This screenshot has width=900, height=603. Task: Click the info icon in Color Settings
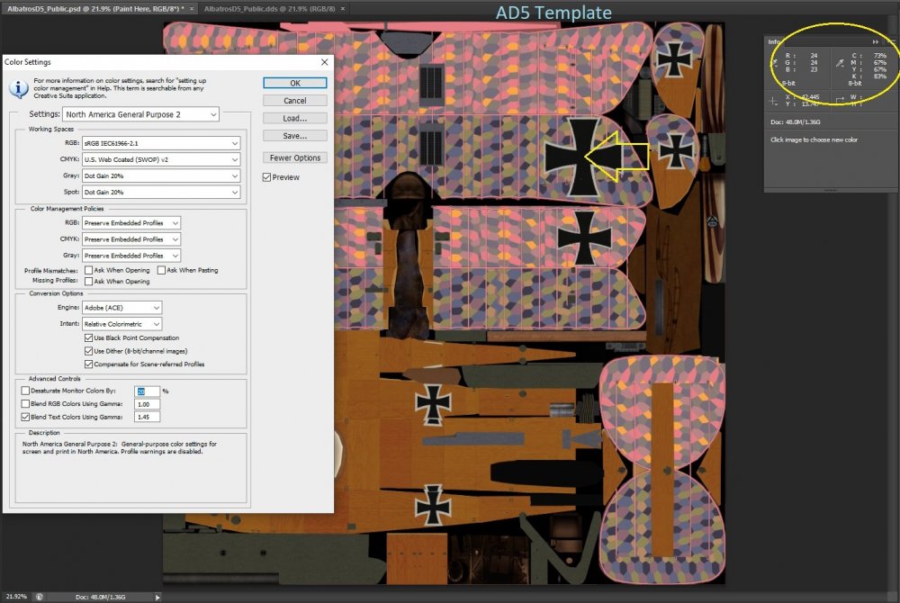[15, 88]
